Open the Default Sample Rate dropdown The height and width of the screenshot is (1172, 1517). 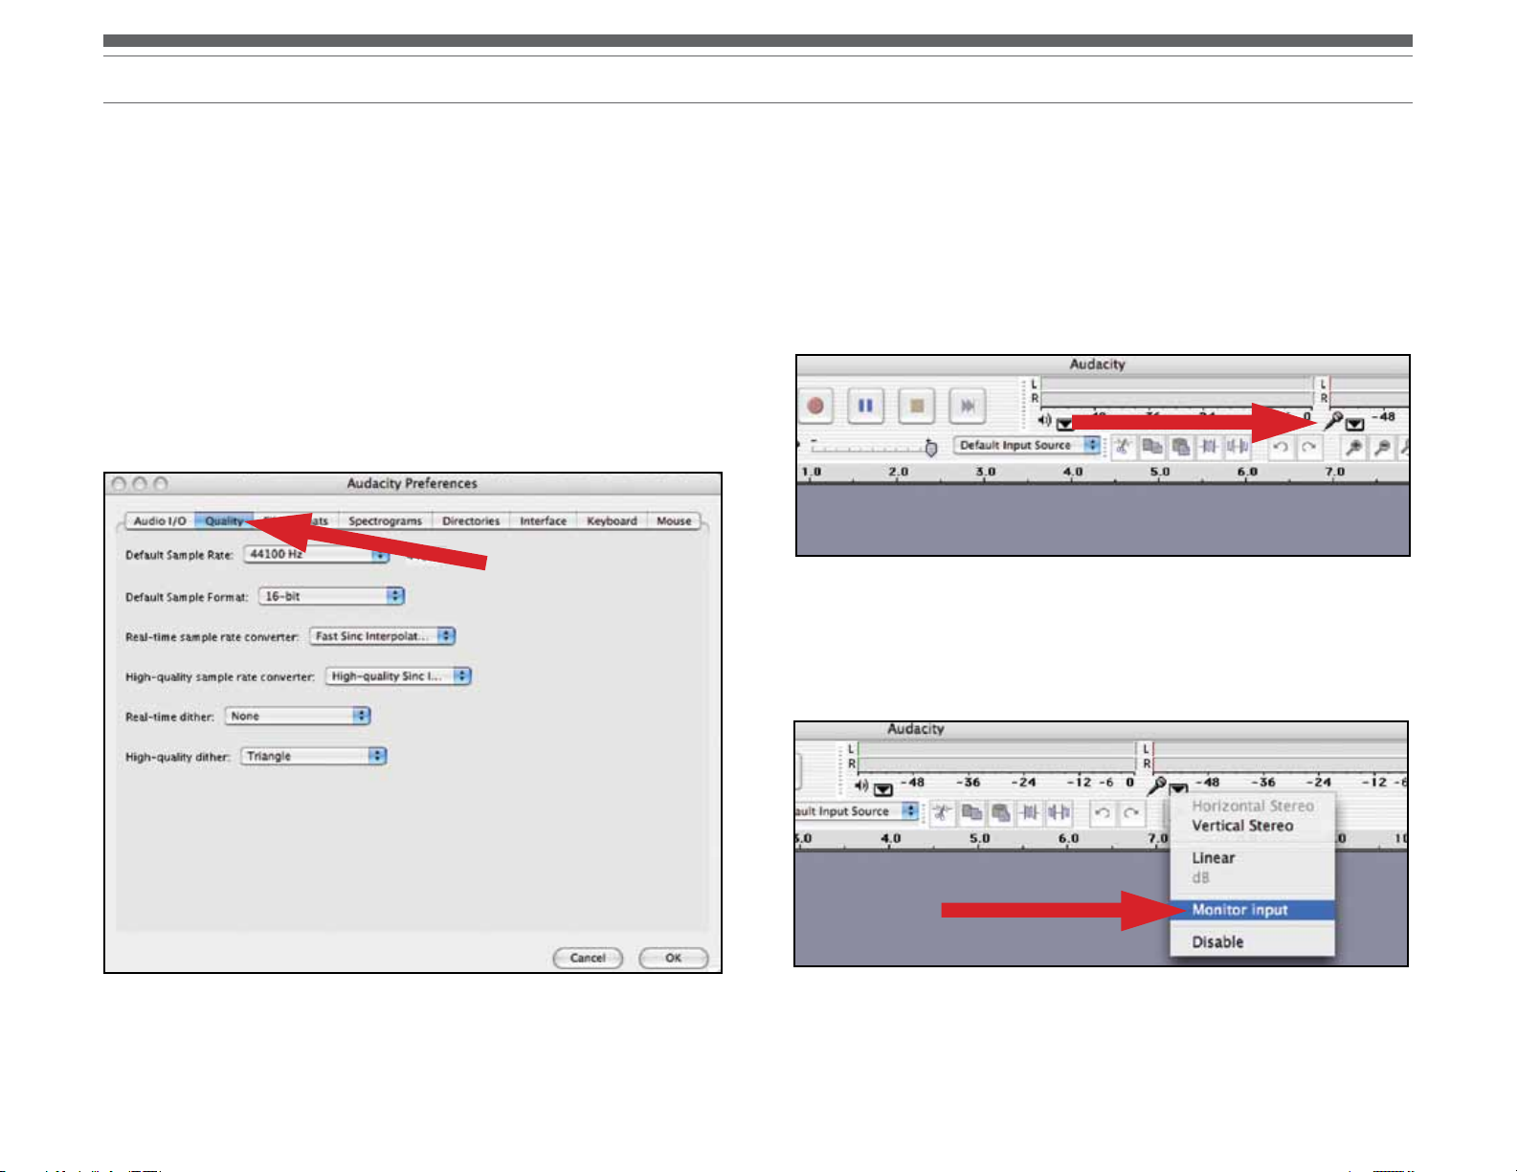click(x=317, y=555)
